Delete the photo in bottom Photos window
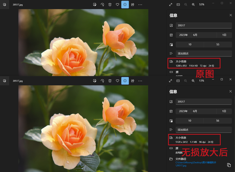235x172 pixels. 110,81
